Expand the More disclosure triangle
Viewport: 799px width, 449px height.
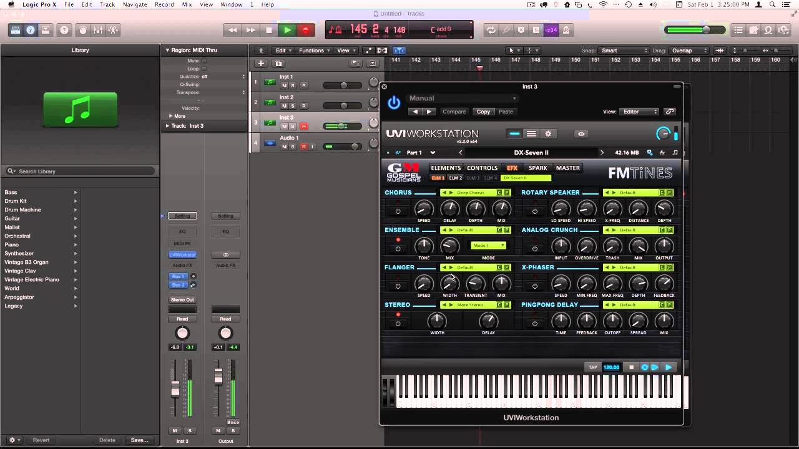(170, 116)
